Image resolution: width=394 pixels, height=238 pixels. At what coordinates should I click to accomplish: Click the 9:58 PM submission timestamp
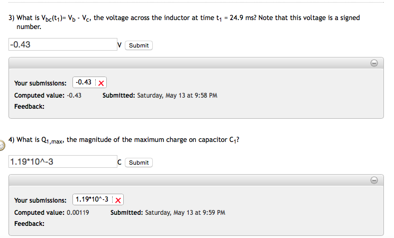(160, 96)
